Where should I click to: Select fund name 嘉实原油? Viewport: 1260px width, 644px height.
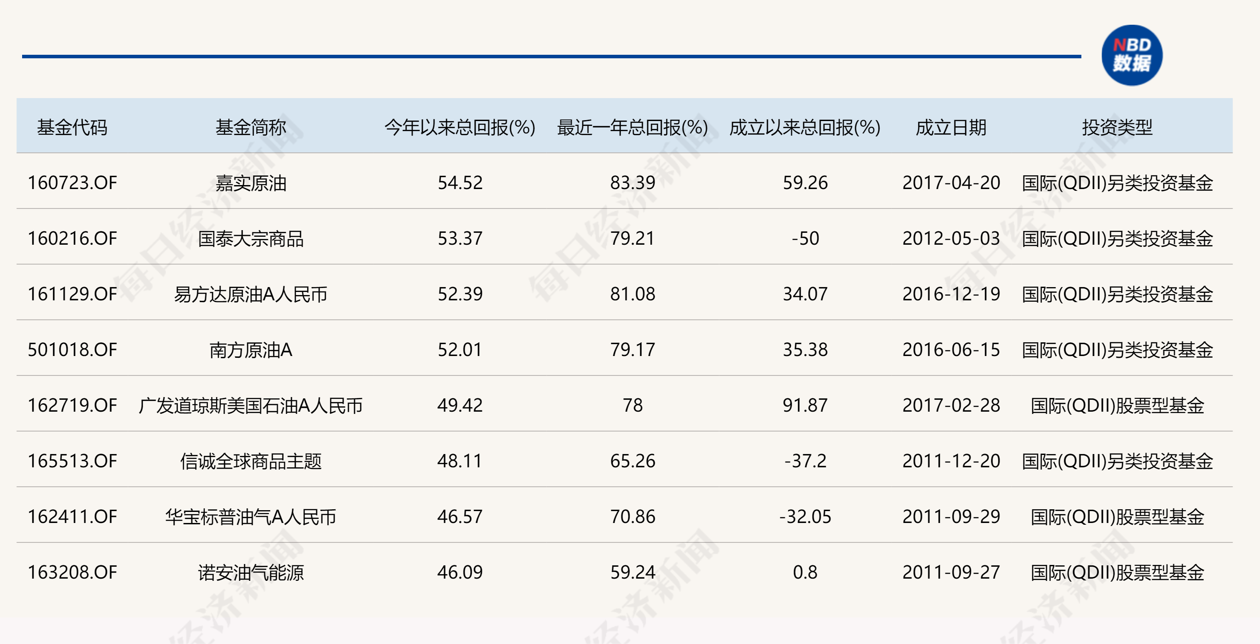tap(251, 183)
